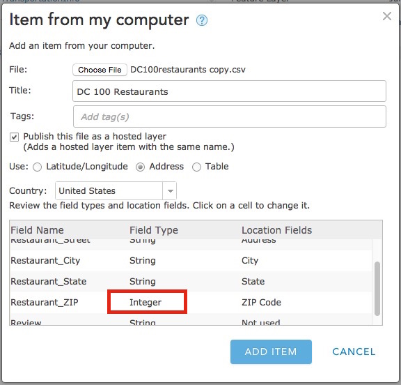Viewport: 401px width, 385px height.
Task: Edit the Title field DC 100 Restaurants
Action: (x=230, y=91)
